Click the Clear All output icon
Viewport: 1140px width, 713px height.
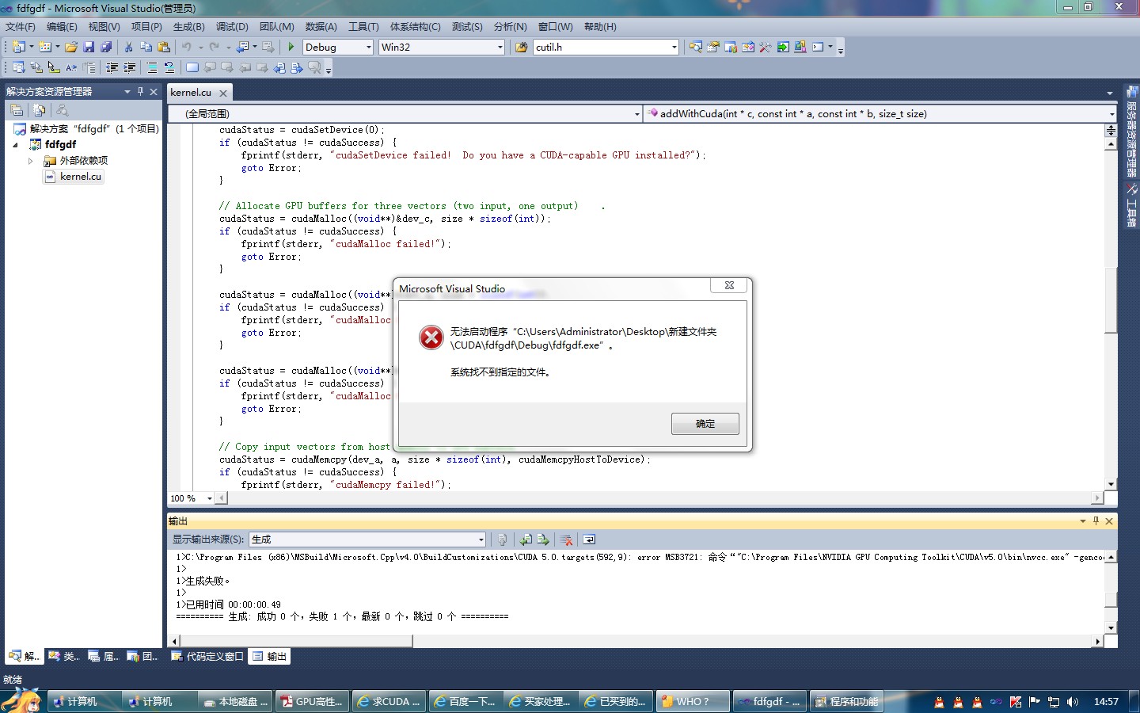[566, 540]
